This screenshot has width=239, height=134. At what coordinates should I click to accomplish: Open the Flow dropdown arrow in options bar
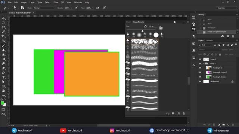(93, 8)
